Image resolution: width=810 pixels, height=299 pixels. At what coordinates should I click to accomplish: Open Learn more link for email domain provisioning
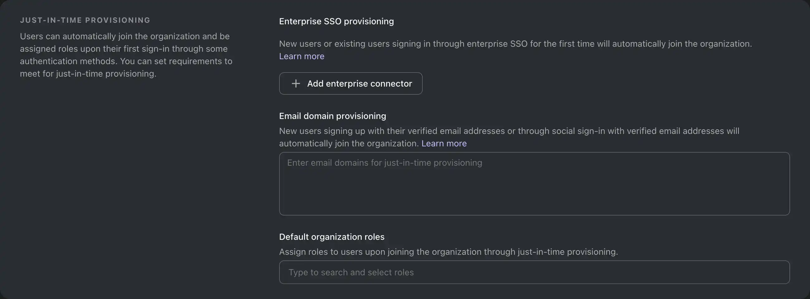point(444,143)
